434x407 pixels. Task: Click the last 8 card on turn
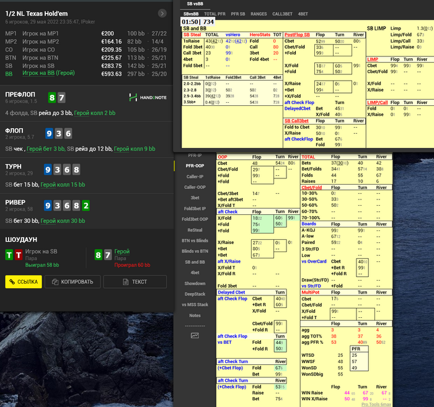pos(77,169)
